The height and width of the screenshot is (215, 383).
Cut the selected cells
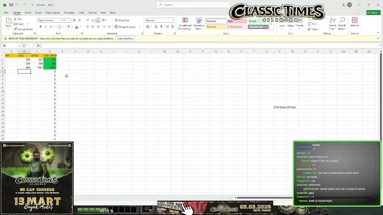pyautogui.click(x=17, y=19)
